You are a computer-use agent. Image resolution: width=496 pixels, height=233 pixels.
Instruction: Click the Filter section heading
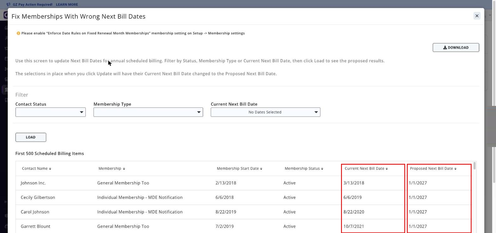click(x=22, y=95)
